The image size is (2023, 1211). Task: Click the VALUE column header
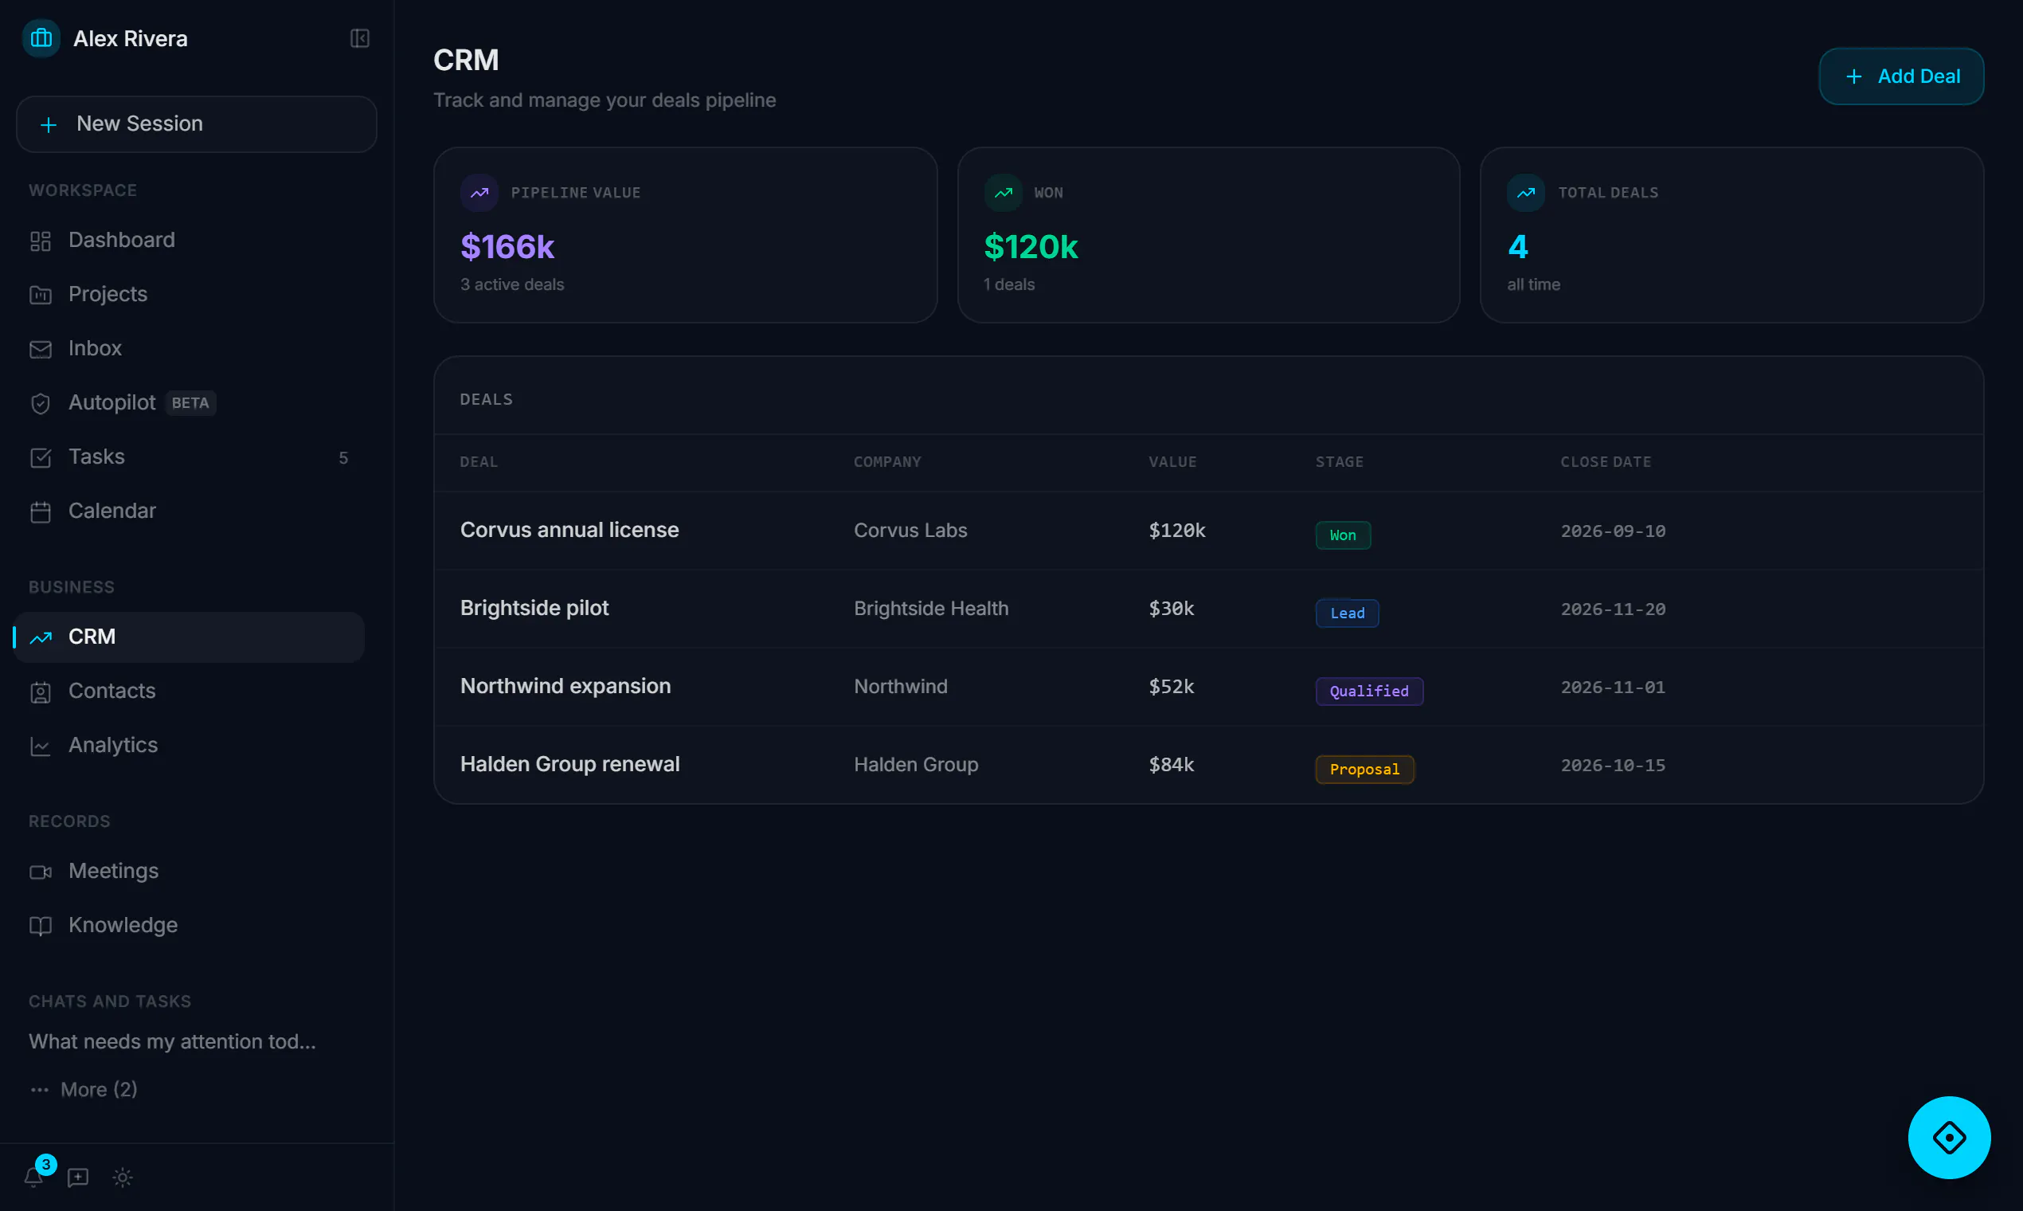tap(1172, 462)
